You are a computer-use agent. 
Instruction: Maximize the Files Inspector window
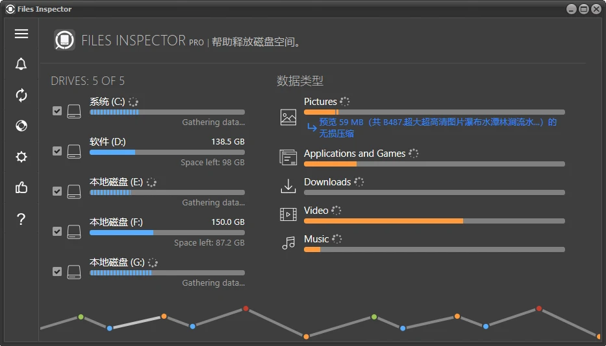coord(584,9)
